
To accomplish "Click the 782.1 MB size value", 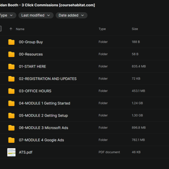I will pos(138,140).
